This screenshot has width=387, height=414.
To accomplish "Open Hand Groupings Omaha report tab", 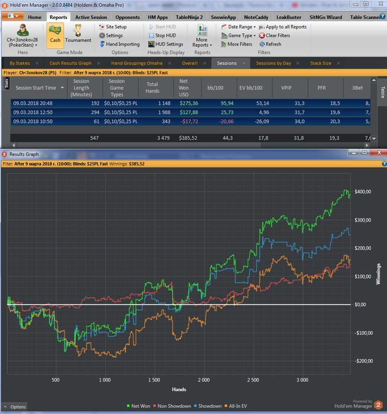I will click(136, 63).
